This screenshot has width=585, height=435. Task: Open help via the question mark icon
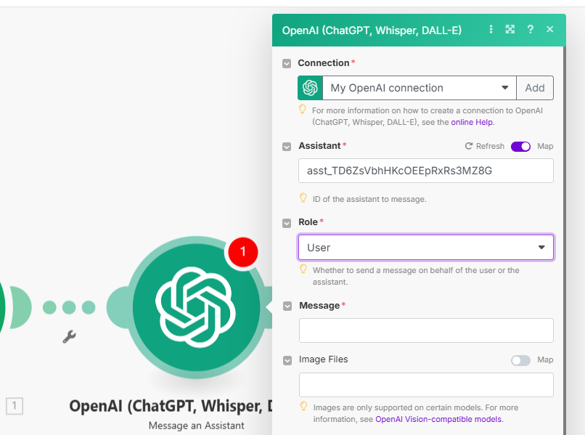530,29
